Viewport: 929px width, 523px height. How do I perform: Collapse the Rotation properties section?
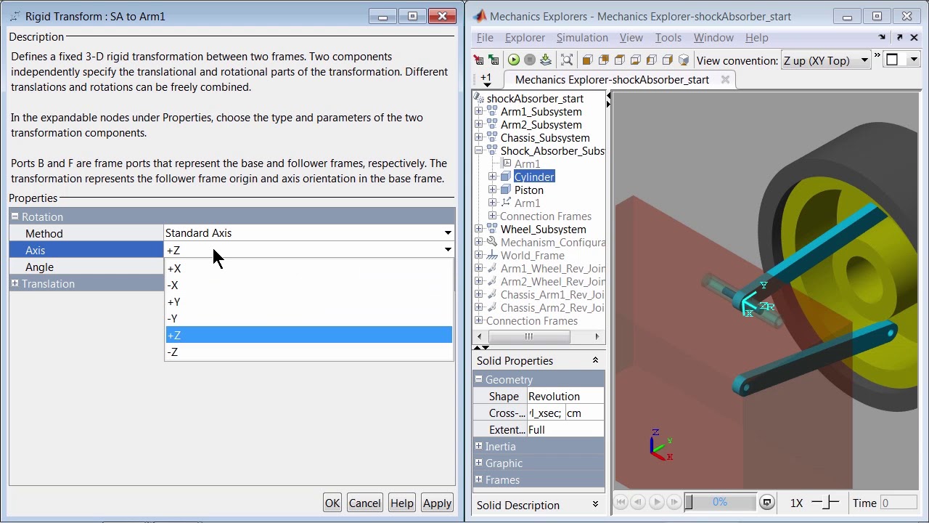15,216
